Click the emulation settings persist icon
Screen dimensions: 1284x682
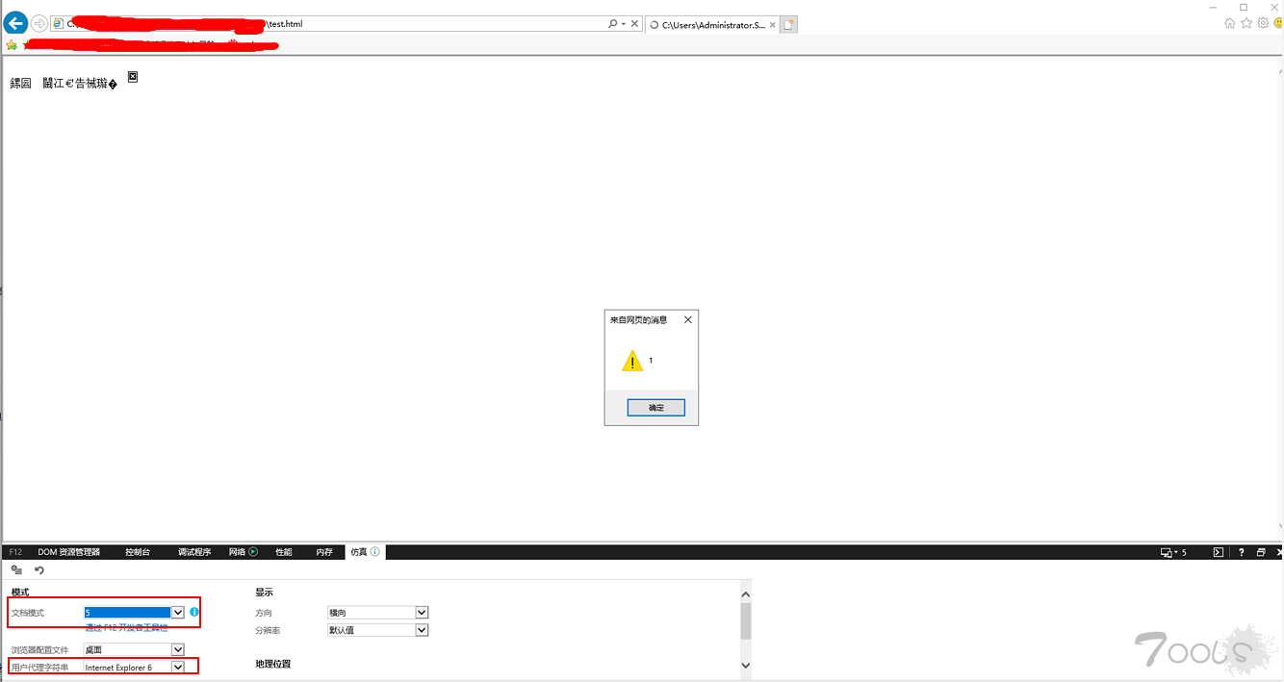(x=16, y=570)
